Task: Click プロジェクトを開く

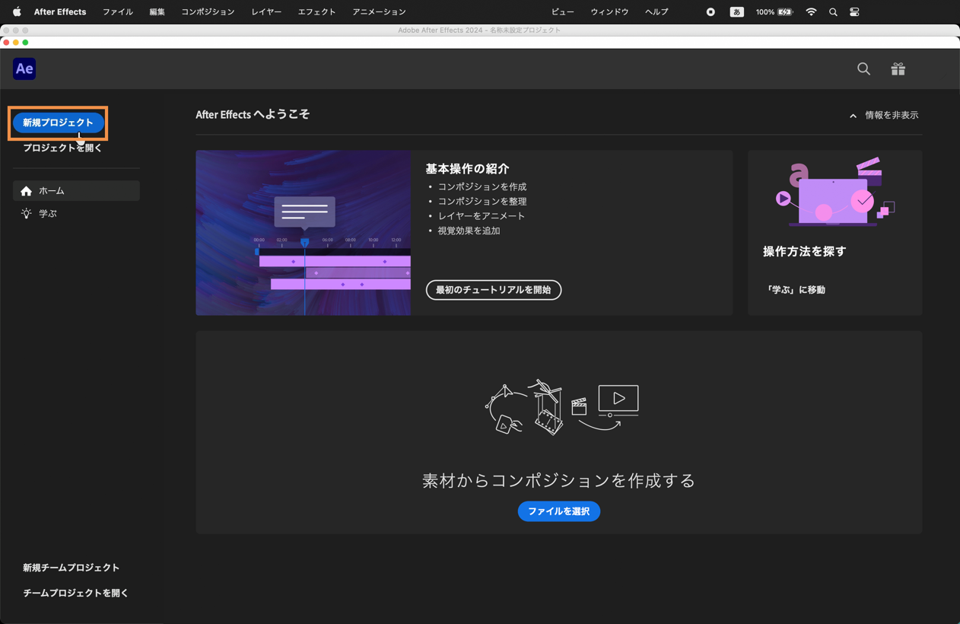Action: coord(62,148)
